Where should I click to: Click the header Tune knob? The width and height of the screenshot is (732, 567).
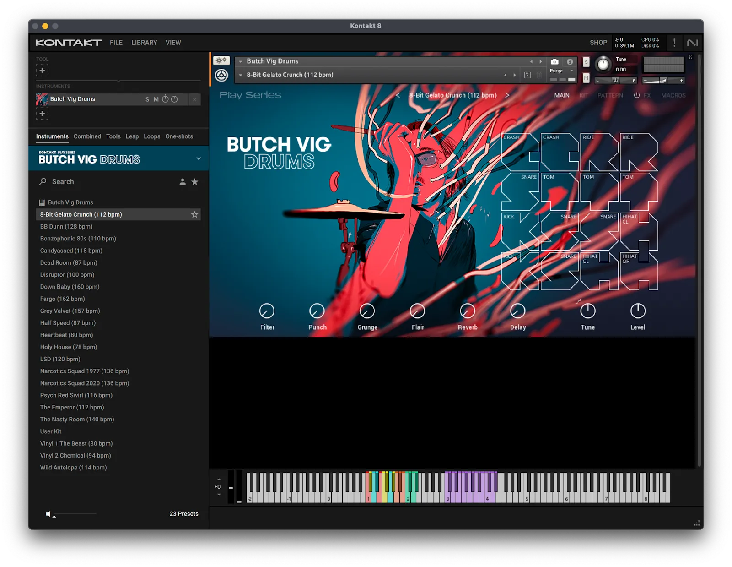point(603,64)
